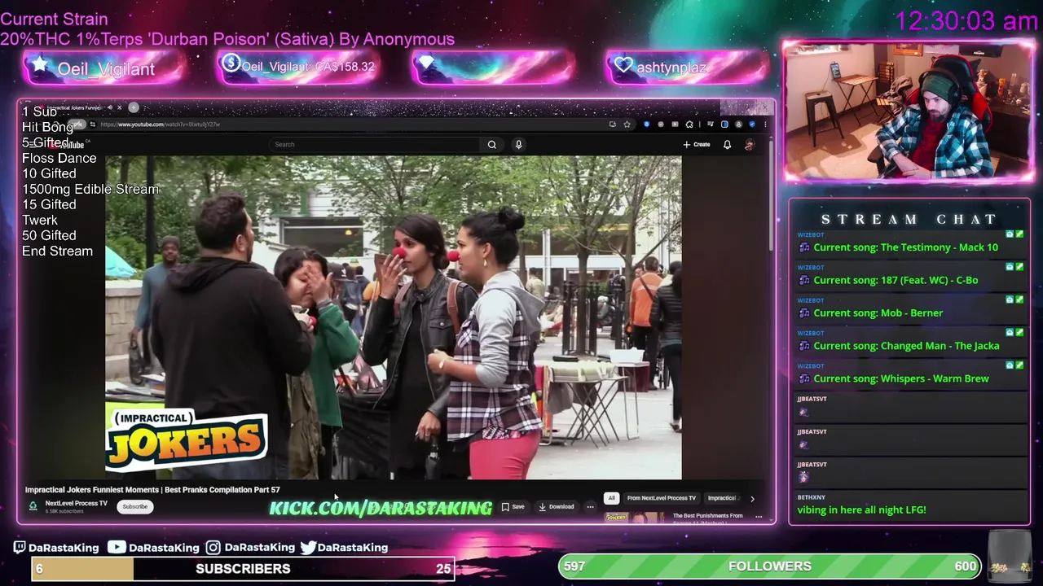
Task: Open NextLevel Process TV channel name
Action: [x=76, y=503]
